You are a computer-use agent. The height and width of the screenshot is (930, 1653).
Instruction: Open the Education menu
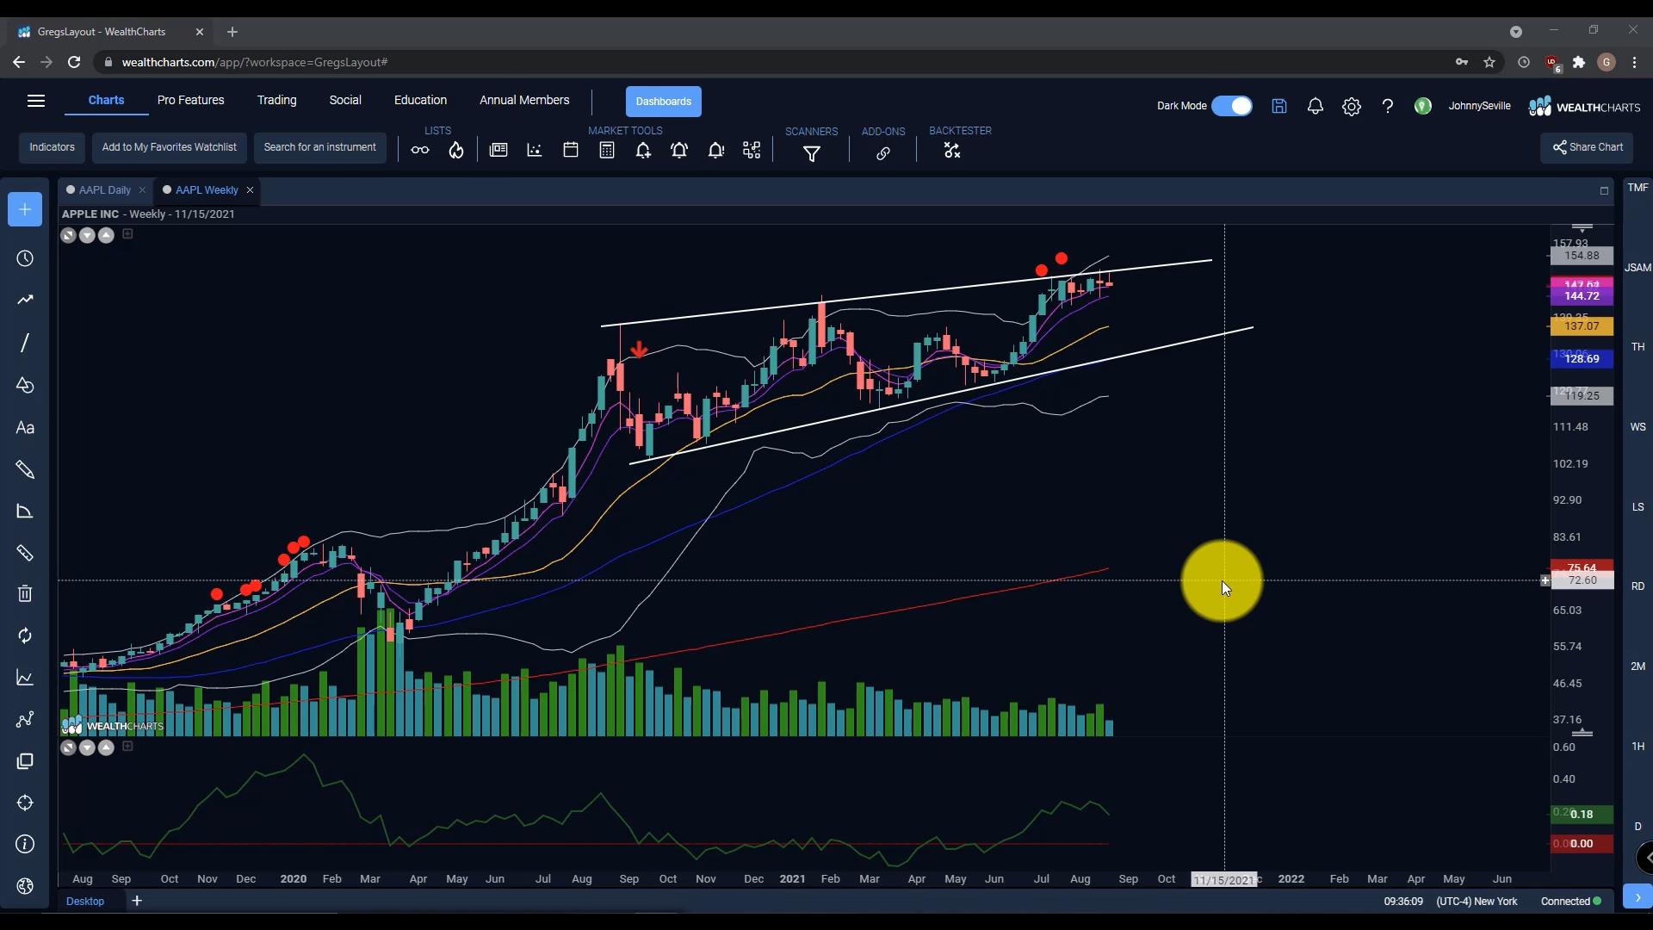pyautogui.click(x=420, y=100)
